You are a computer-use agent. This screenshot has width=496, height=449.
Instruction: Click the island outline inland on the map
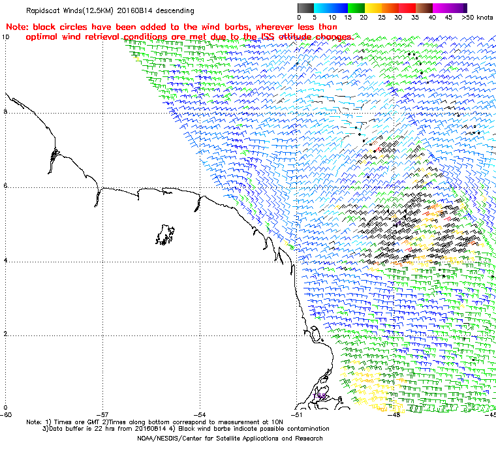pos(165,235)
